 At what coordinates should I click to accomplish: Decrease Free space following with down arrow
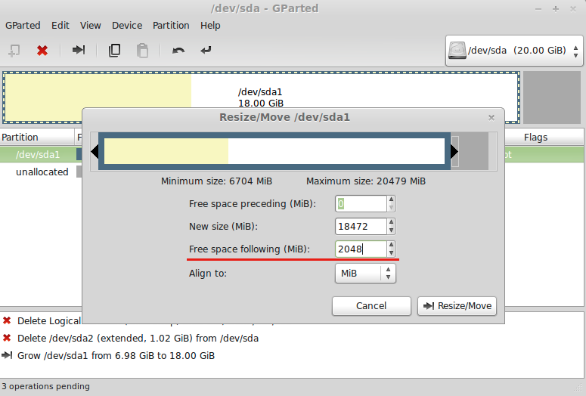391,253
